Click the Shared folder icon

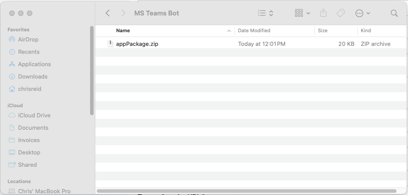click(x=12, y=165)
